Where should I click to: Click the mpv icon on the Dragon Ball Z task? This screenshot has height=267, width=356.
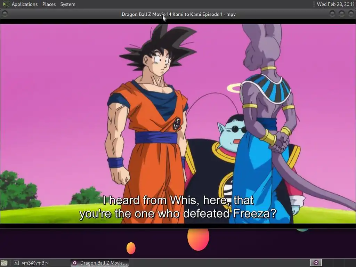point(75,263)
